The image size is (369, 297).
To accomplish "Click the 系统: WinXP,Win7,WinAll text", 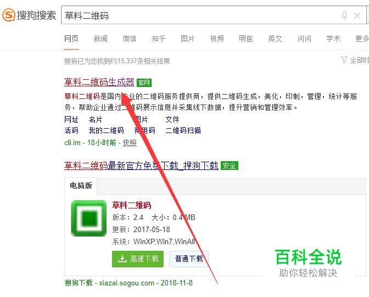I will 154,241.
